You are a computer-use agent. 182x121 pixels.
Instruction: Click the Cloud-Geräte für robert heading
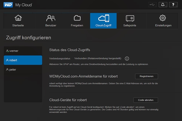pyautogui.click(x=68, y=100)
